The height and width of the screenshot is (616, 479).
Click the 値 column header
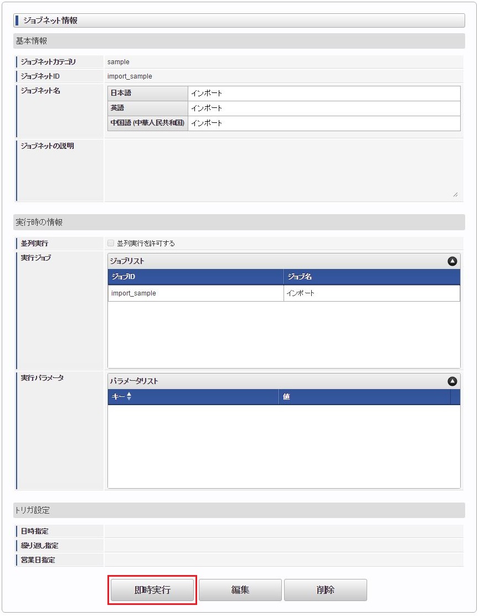pos(365,397)
